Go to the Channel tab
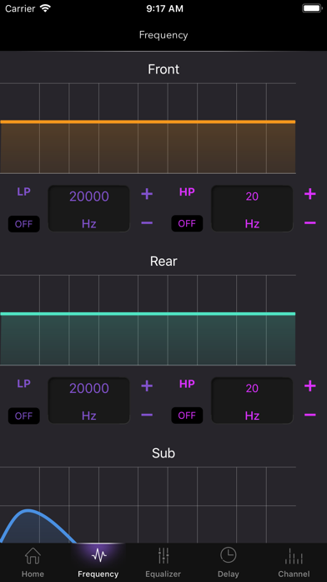This screenshot has width=327, height=582. [x=294, y=562]
